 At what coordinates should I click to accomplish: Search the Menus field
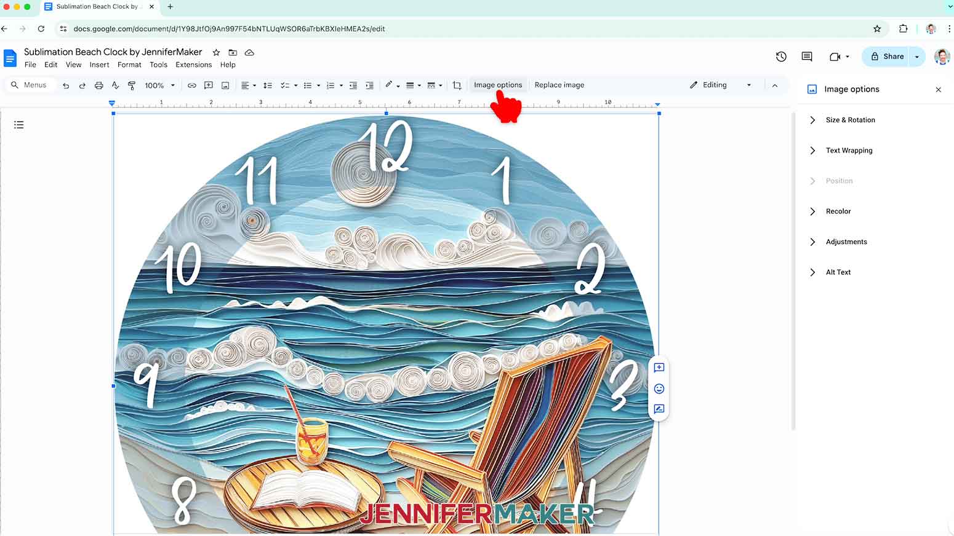pos(30,85)
